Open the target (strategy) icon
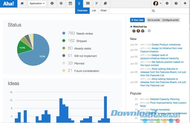 tap(61, 4)
